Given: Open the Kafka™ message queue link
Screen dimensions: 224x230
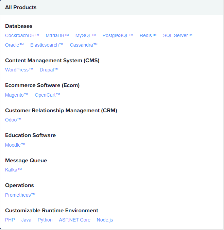Looking at the screenshot, I should pos(13,170).
